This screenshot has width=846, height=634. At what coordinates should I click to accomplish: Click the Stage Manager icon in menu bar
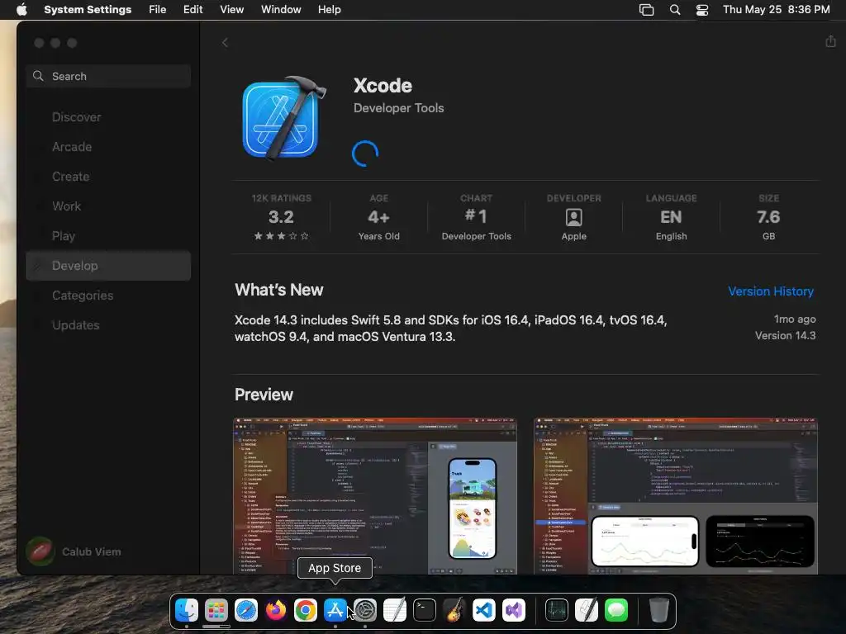646,10
